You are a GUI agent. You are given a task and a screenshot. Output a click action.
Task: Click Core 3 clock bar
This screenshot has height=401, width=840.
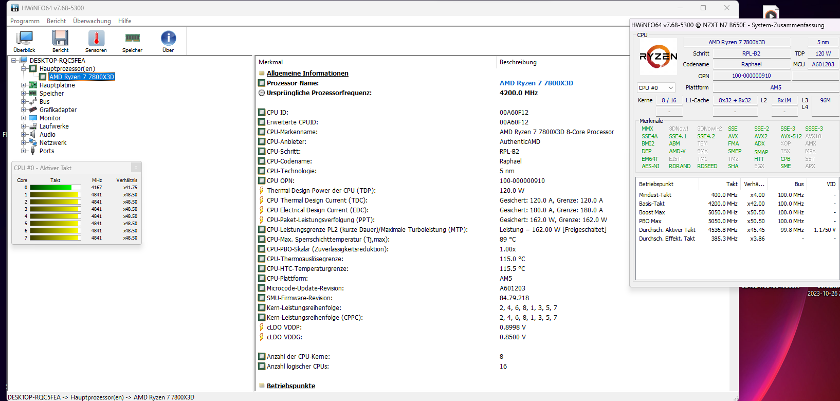point(56,209)
